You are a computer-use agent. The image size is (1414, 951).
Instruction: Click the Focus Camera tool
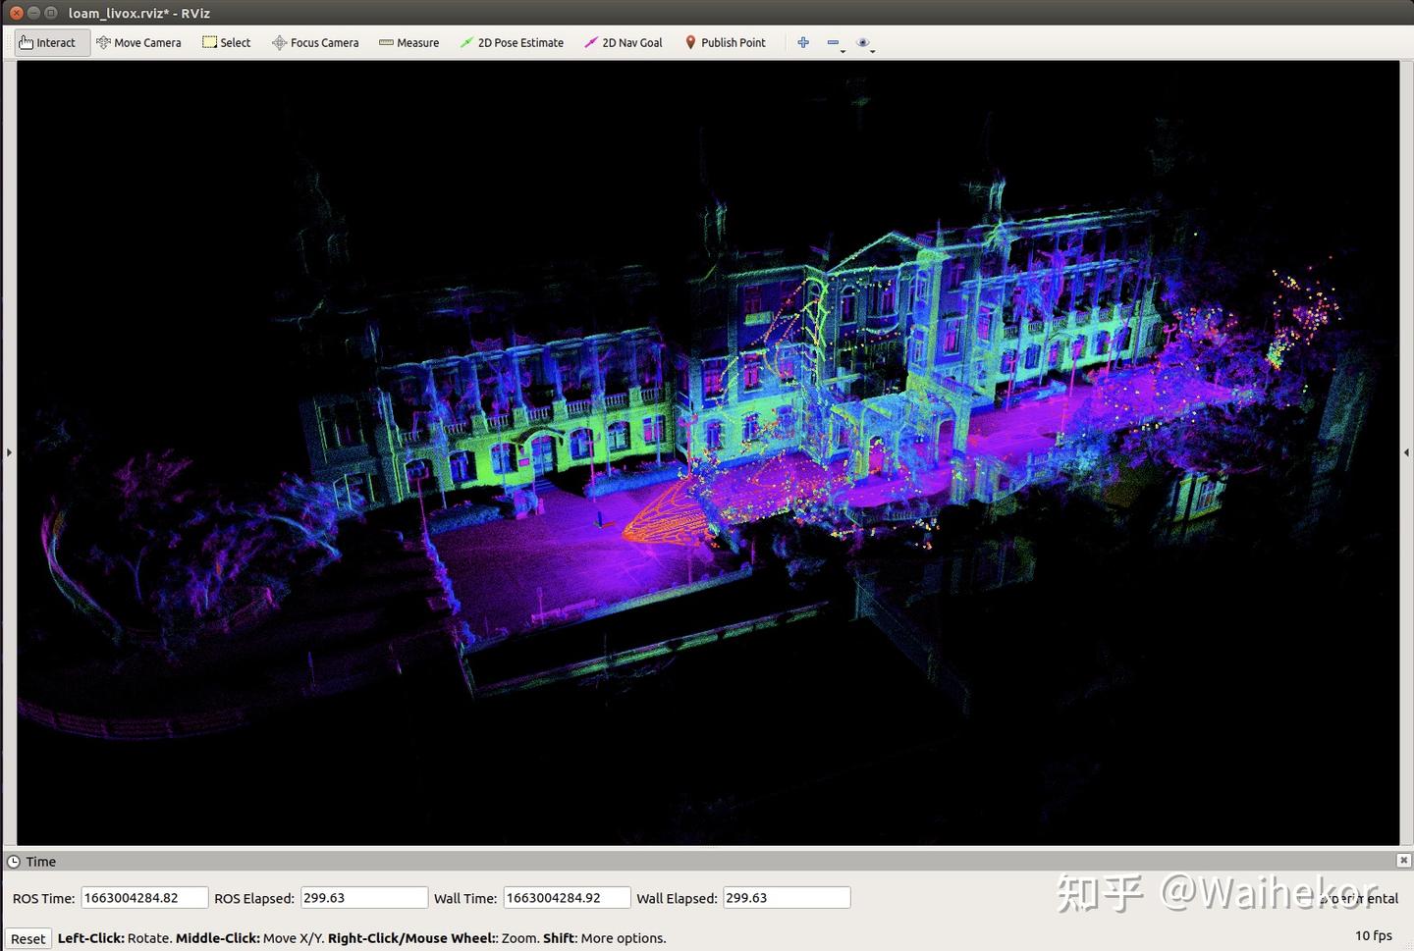(315, 42)
